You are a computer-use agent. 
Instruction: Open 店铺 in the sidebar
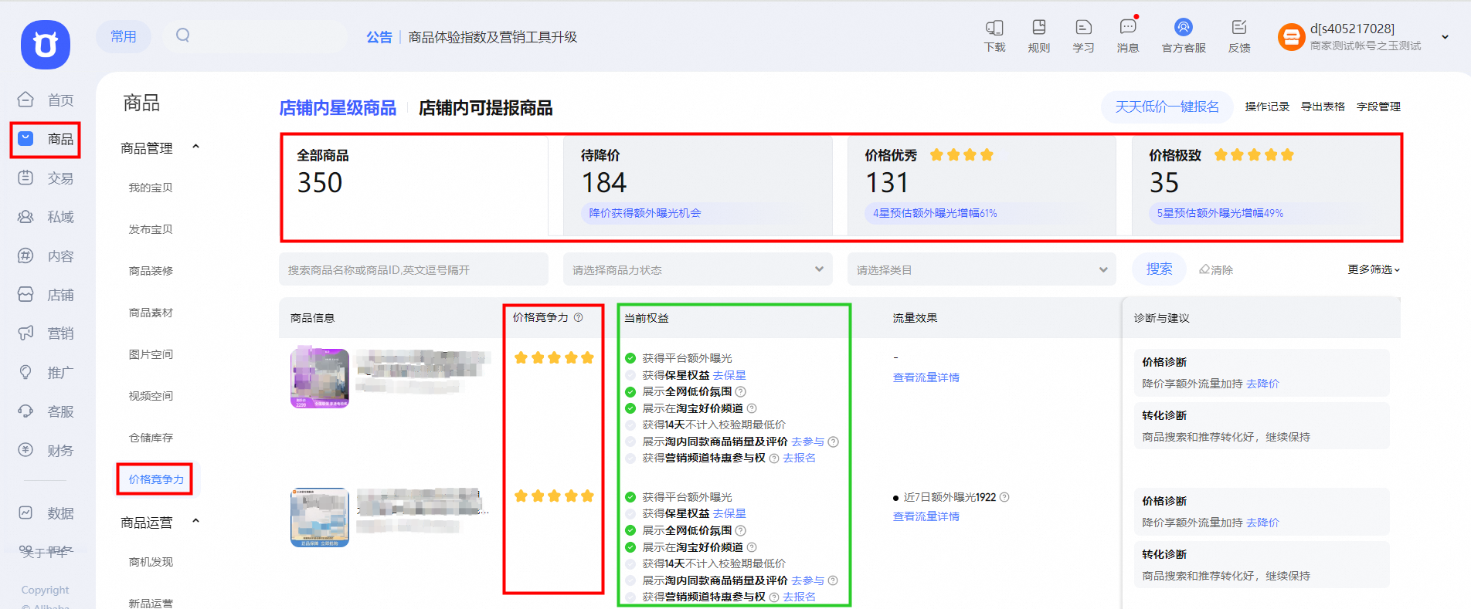[x=46, y=295]
